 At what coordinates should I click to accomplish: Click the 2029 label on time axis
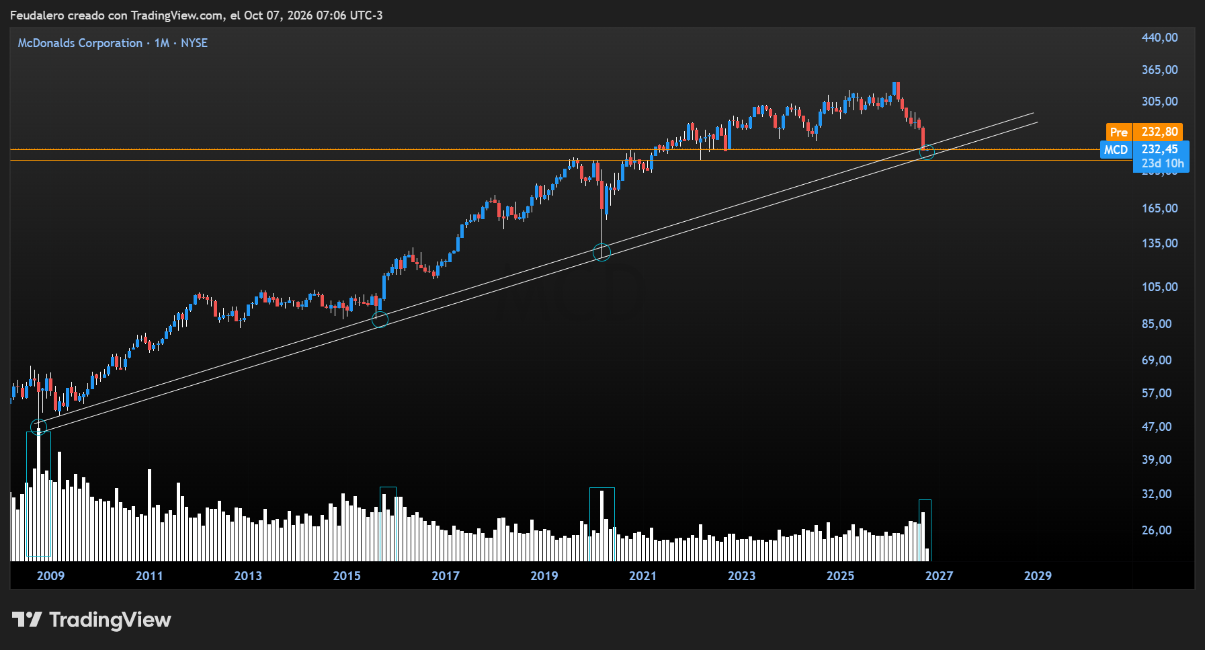pyautogui.click(x=1038, y=576)
